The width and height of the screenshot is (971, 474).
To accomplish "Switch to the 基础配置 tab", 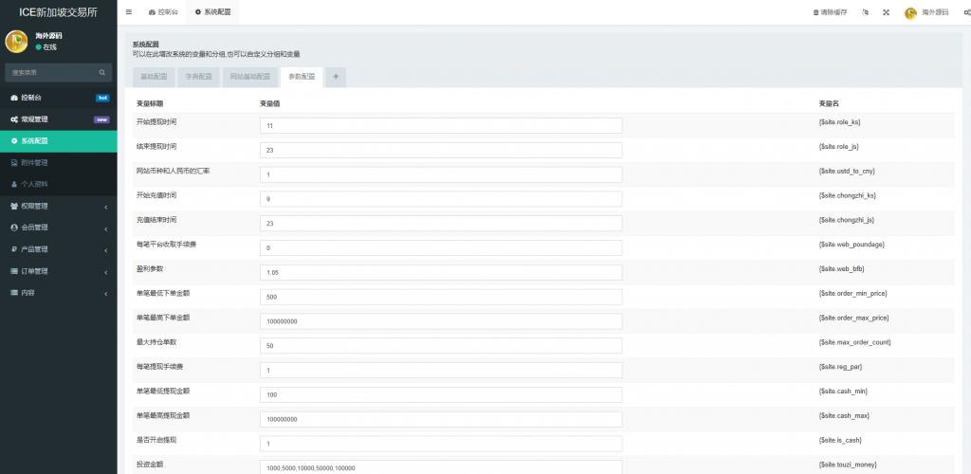I will pyautogui.click(x=154, y=77).
